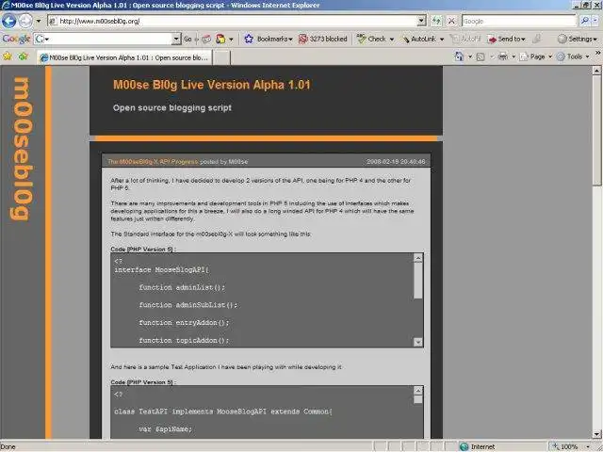Click the RSS Feeds icon on command bar
603x452 pixels.
click(481, 56)
